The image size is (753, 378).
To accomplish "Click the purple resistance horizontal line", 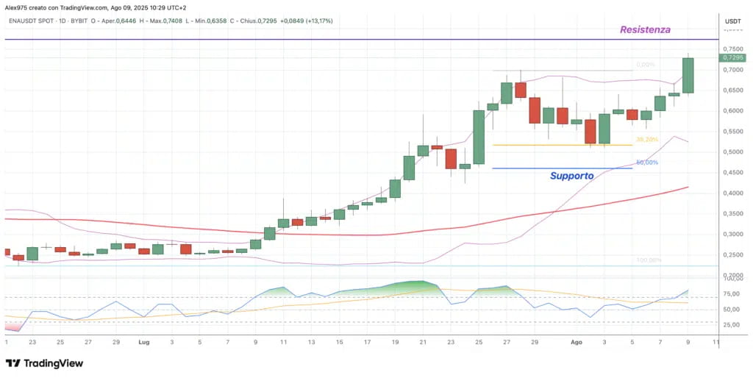I will point(360,40).
